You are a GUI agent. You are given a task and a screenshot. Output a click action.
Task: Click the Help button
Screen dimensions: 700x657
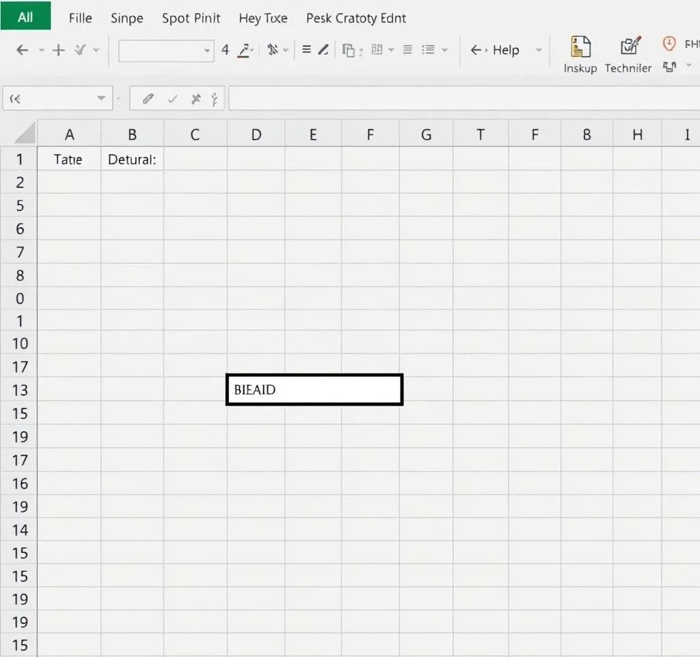tap(506, 49)
